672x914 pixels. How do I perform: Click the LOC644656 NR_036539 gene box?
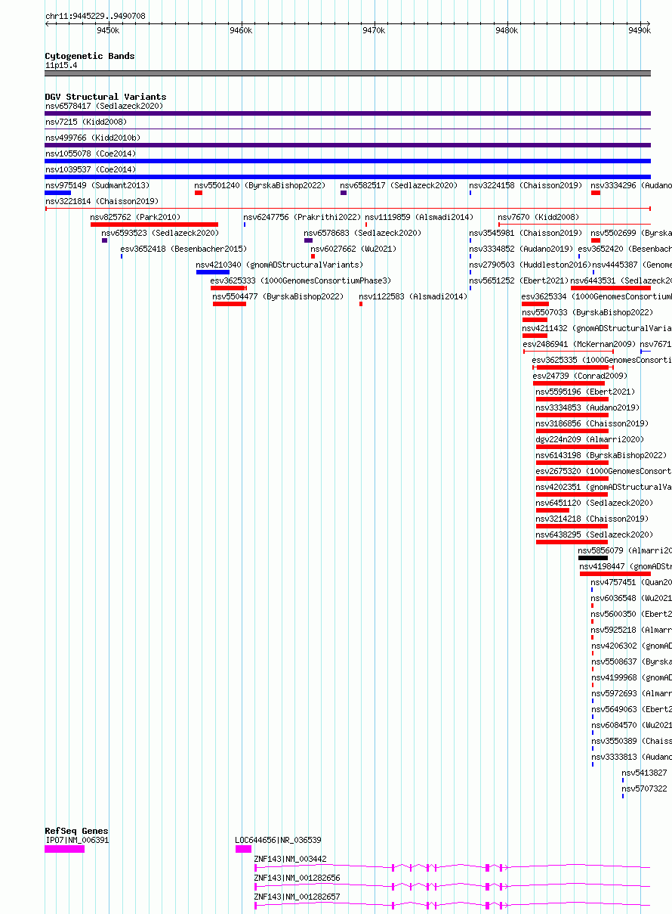[243, 849]
